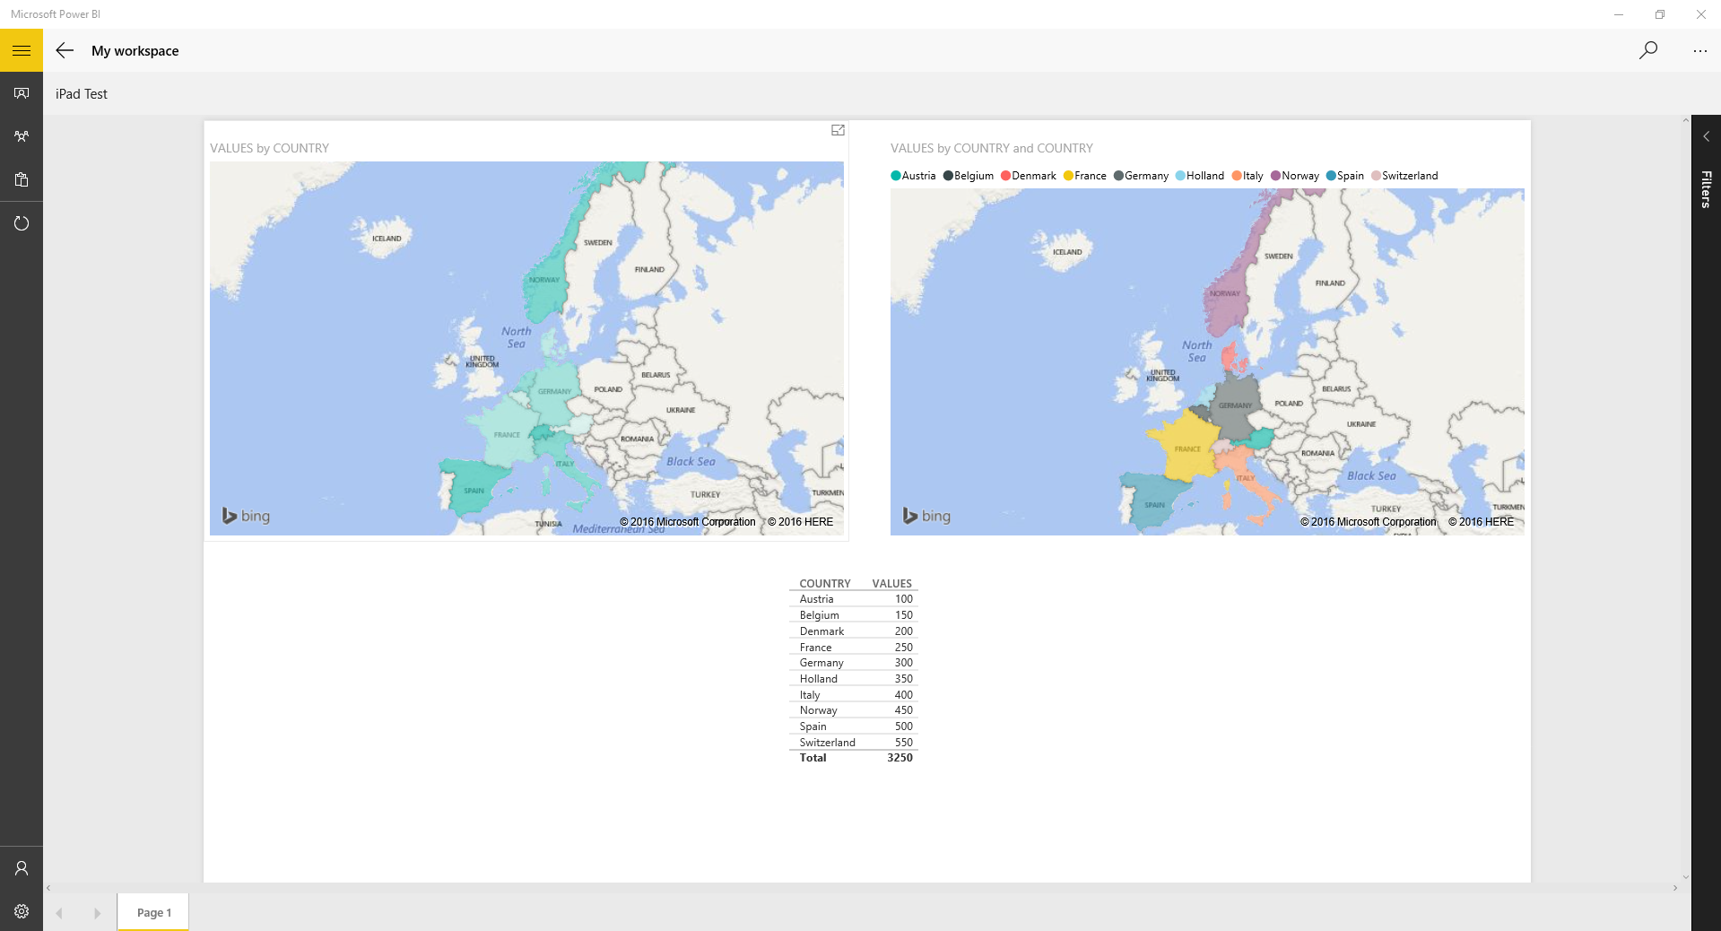Go back with the back arrow

[x=65, y=50]
